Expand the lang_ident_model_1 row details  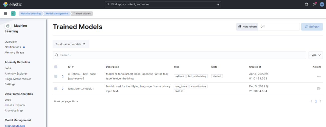(63, 89)
